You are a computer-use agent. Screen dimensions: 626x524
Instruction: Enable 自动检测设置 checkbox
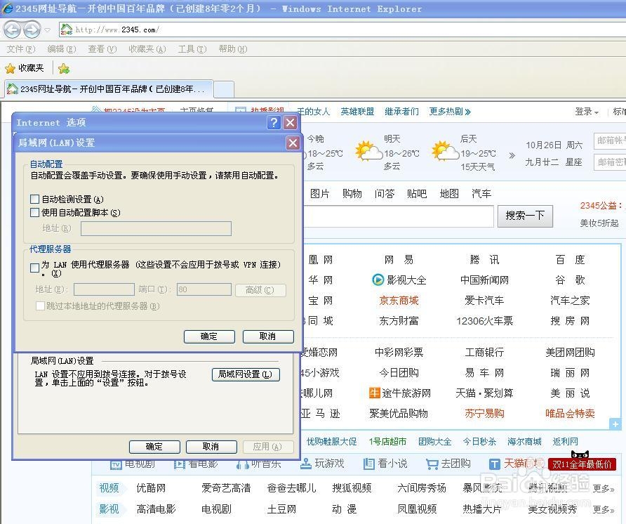pyautogui.click(x=34, y=199)
